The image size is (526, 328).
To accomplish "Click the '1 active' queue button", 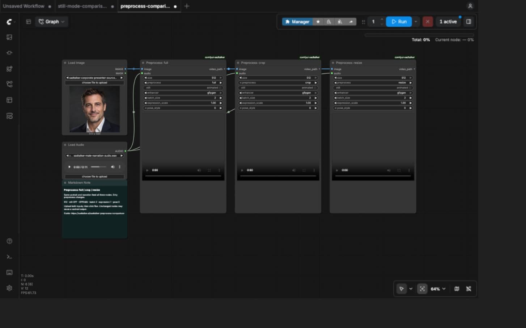I will click(x=448, y=22).
